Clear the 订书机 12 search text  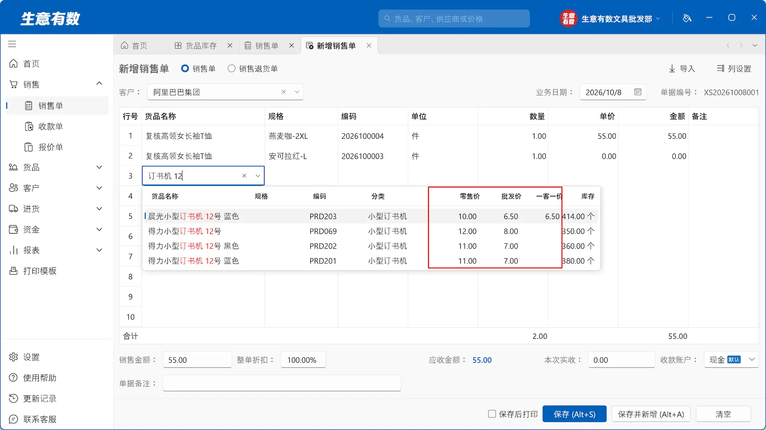244,176
